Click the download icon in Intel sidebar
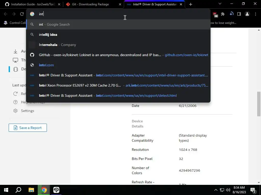Screen dimensions: 261x195 click(16, 51)
